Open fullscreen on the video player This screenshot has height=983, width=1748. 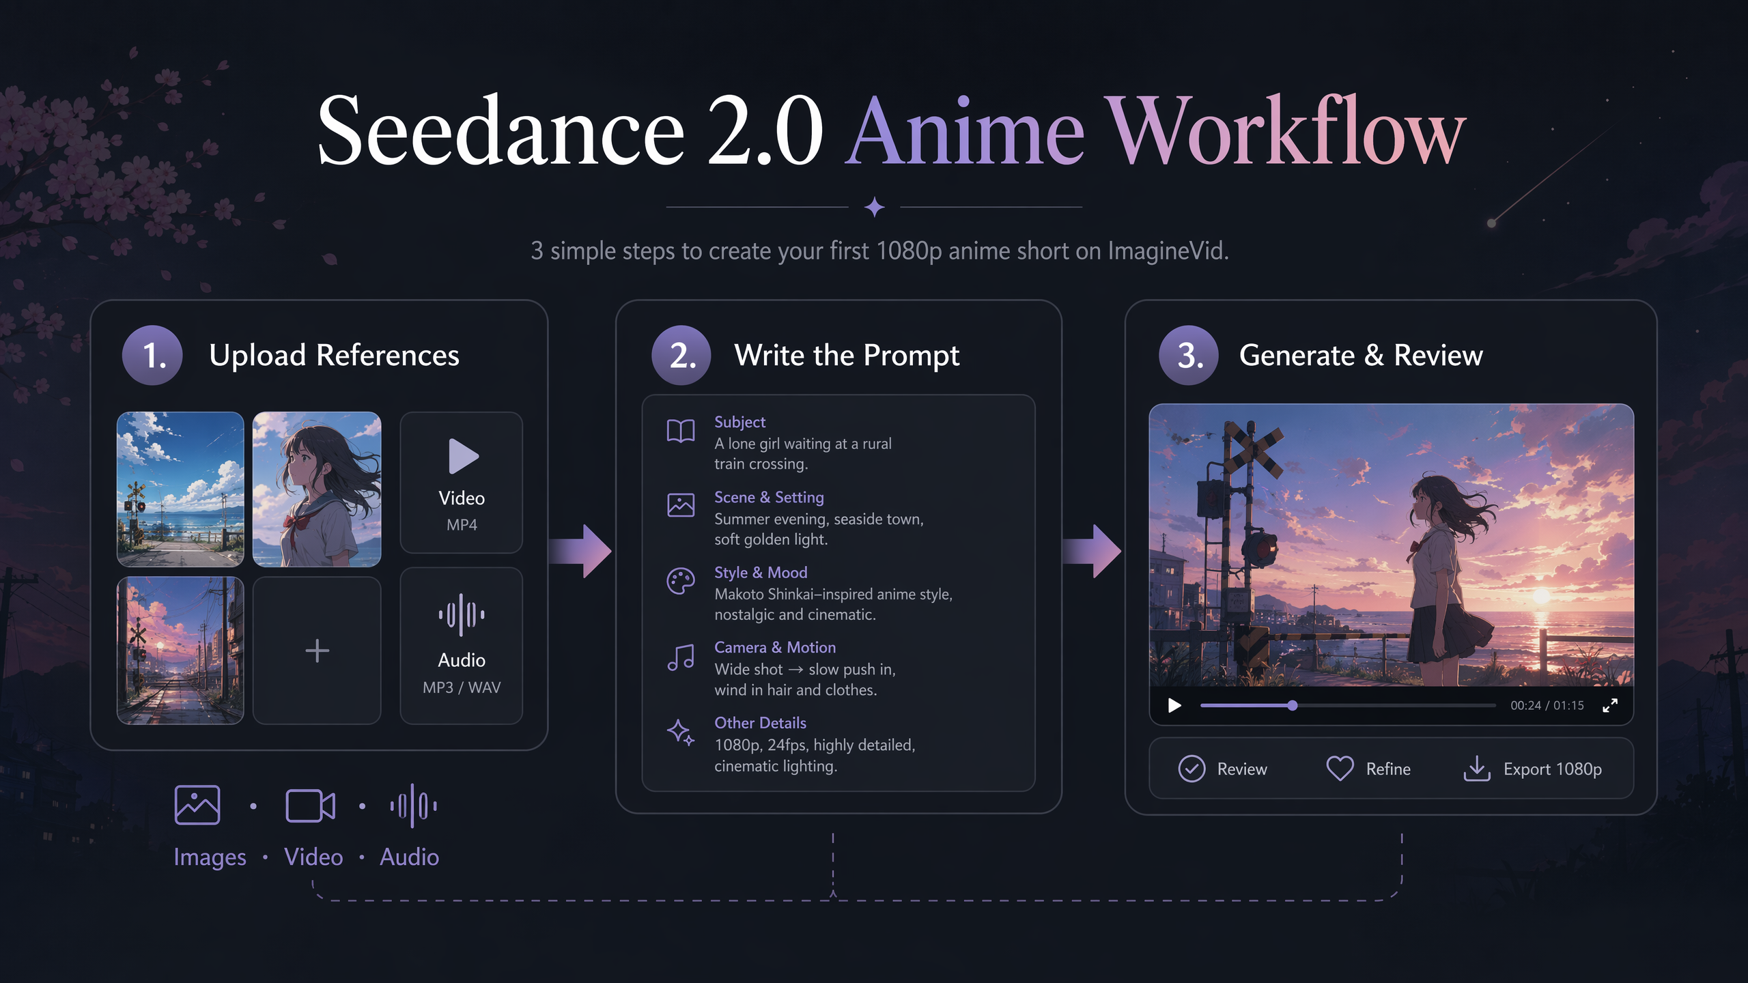point(1609,705)
